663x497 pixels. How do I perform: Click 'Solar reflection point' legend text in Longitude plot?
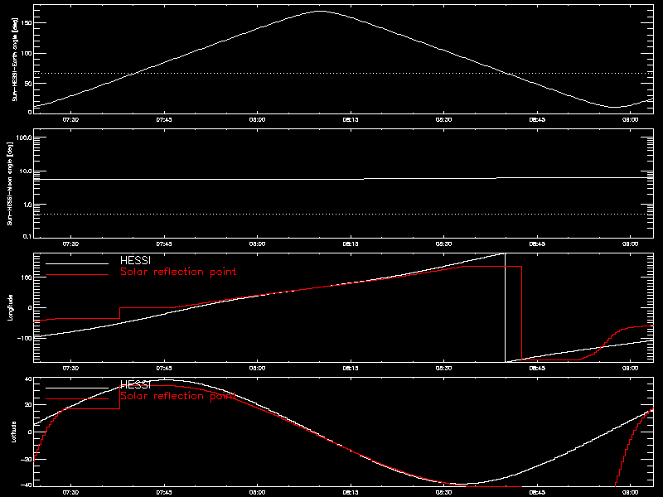[178, 272]
